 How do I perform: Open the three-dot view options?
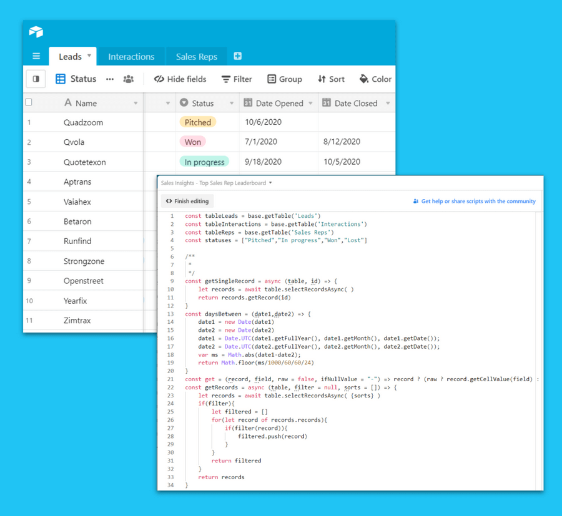pos(110,79)
